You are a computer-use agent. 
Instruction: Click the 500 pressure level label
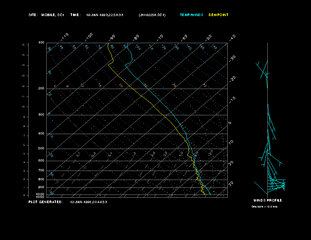point(41,148)
